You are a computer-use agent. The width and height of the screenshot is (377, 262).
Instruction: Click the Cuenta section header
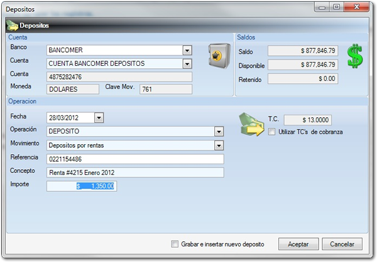(x=18, y=37)
